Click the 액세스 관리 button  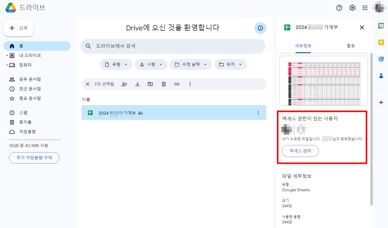[300, 151]
